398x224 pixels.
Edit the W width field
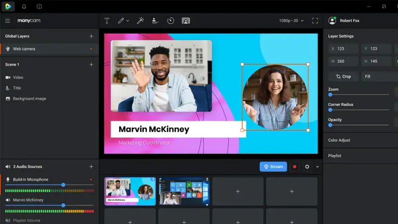pyautogui.click(x=343, y=61)
